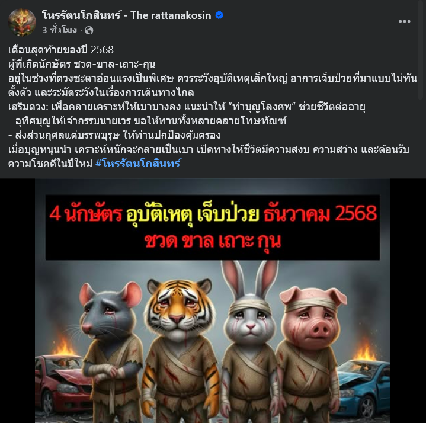Viewport: 426px width, 423px height.
Task: Click post text line 'เดือนสุดท้ายของปี 2568'
Action: click(61, 50)
